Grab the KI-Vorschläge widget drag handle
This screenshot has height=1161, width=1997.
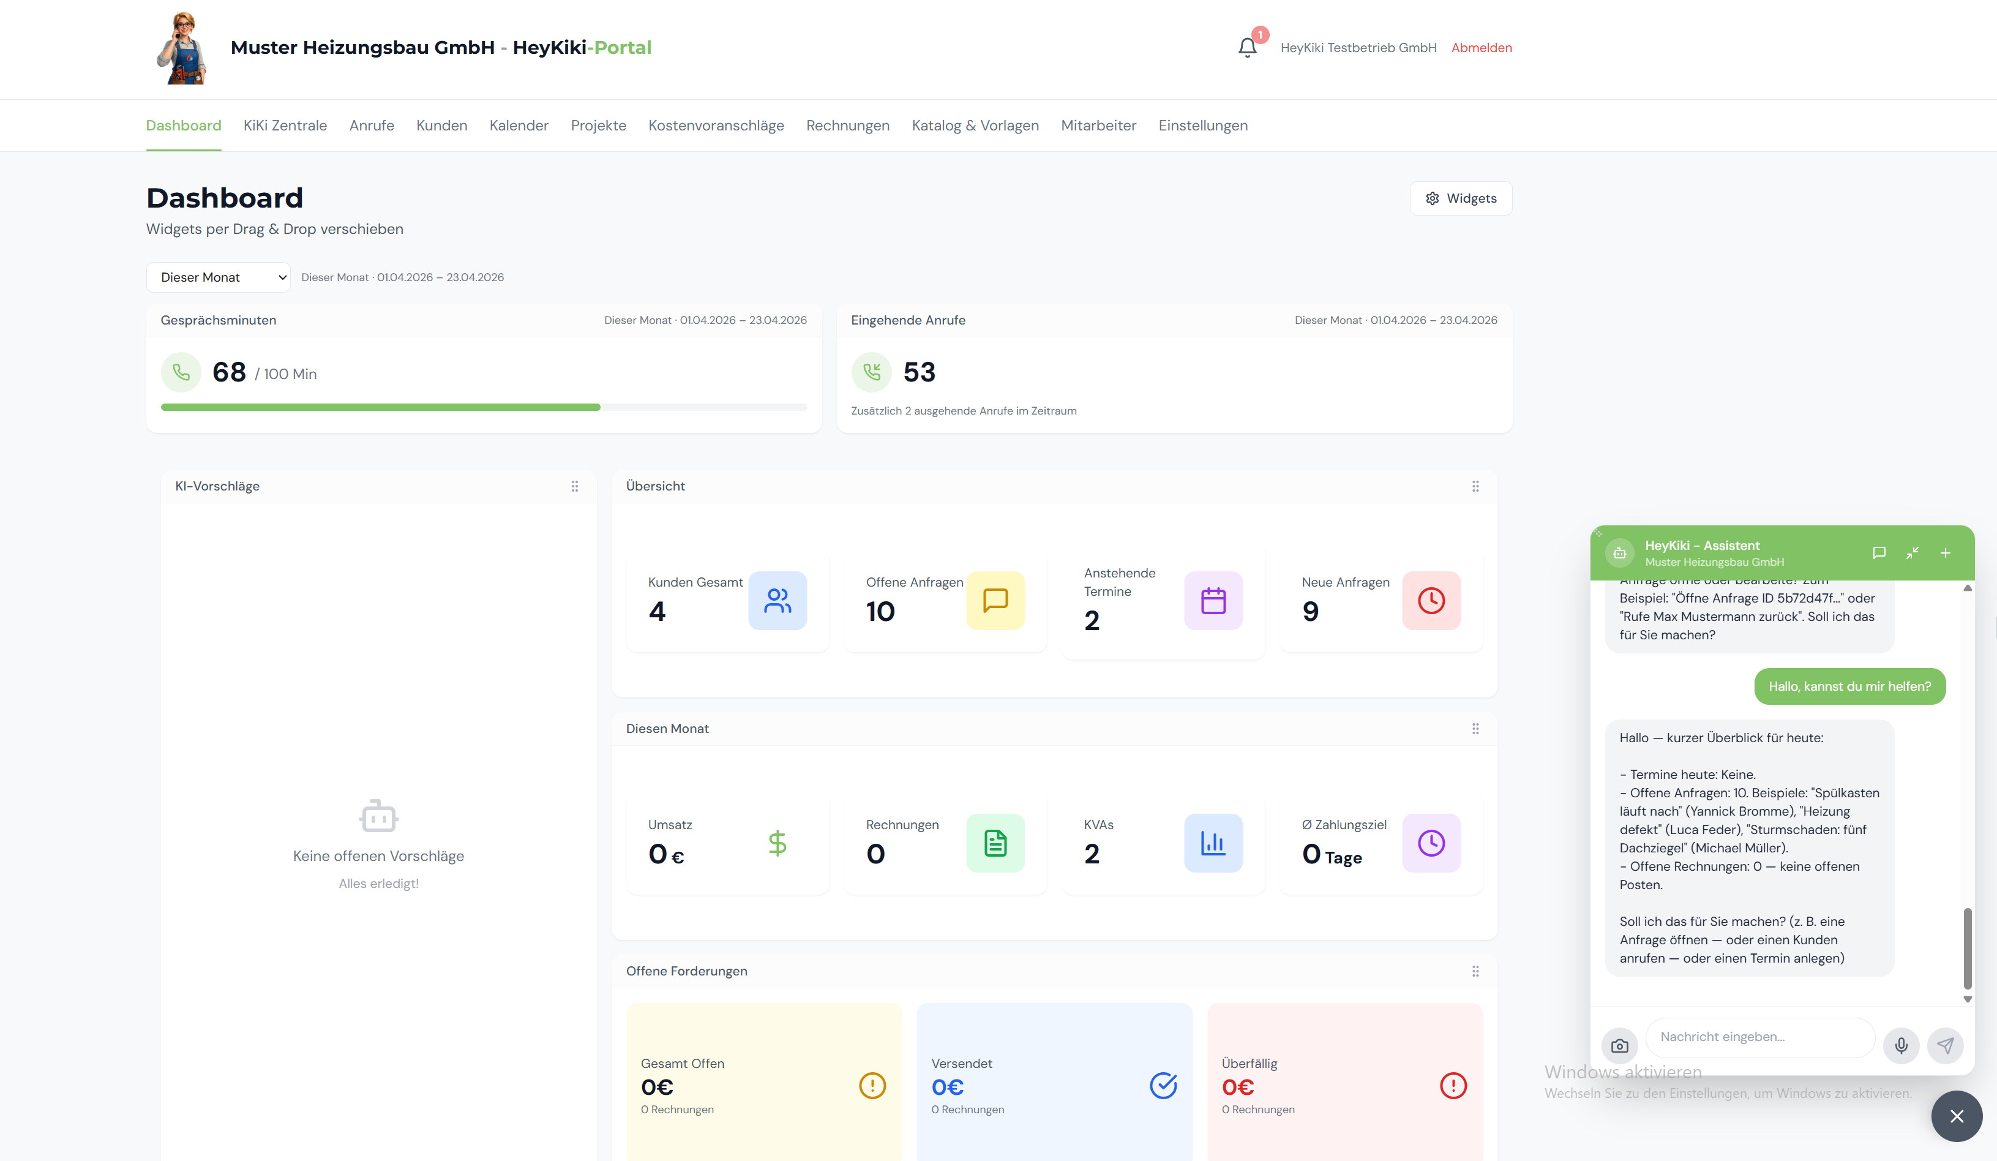pyautogui.click(x=574, y=486)
